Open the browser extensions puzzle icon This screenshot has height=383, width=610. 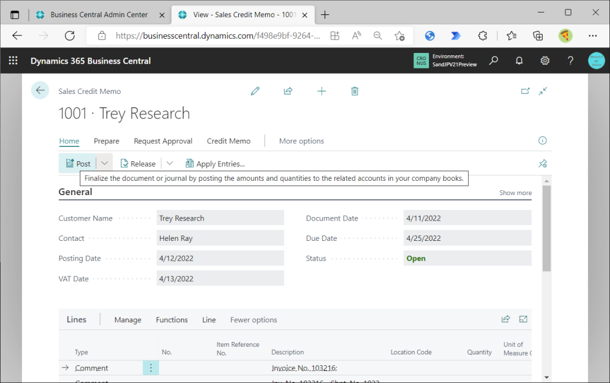[x=483, y=36]
